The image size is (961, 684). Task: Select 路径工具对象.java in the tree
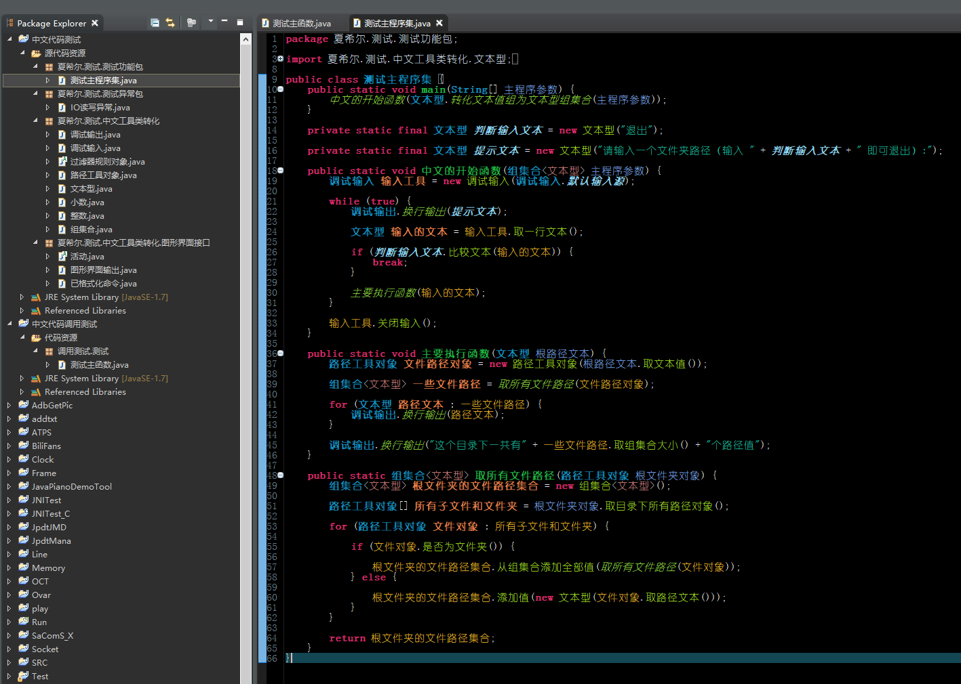tap(104, 175)
